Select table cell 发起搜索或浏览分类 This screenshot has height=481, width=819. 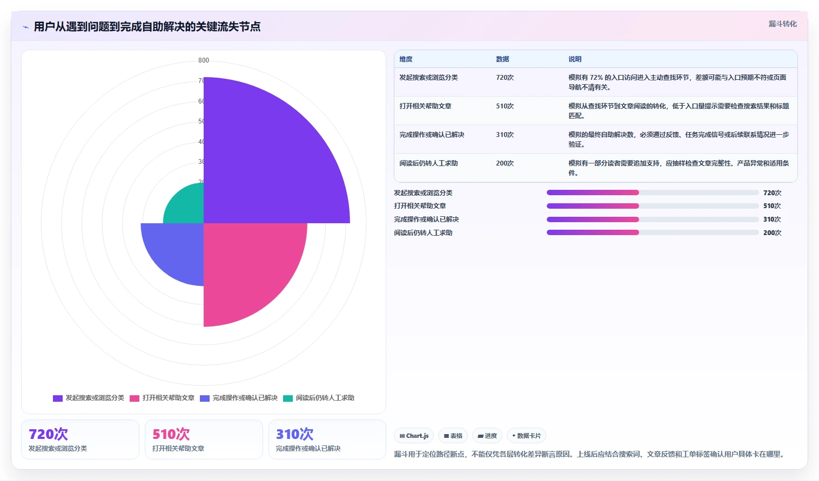point(428,78)
